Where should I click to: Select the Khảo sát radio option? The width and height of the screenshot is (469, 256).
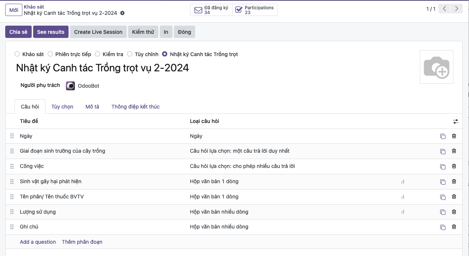[x=17, y=54]
